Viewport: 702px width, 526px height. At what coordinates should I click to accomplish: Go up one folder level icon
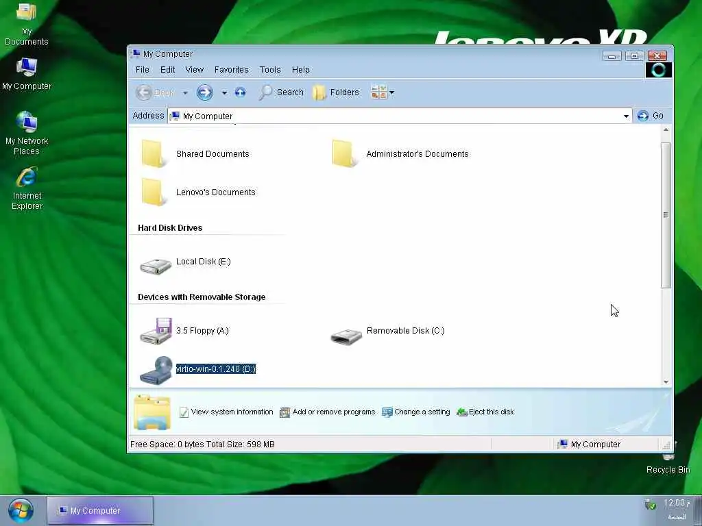(241, 92)
